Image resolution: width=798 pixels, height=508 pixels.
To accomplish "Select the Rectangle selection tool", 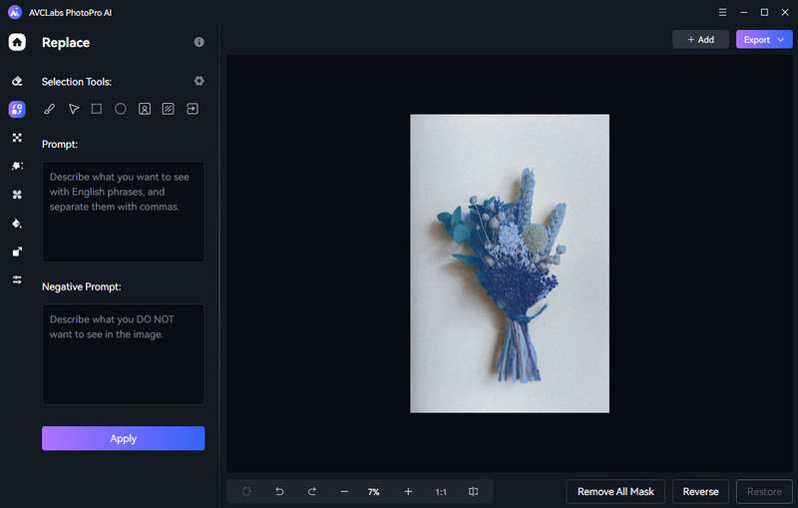I will pyautogui.click(x=96, y=109).
